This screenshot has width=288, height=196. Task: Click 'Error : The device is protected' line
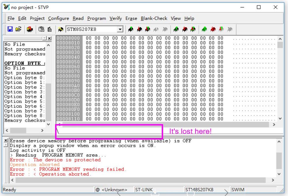pyautogui.click(x=55, y=160)
